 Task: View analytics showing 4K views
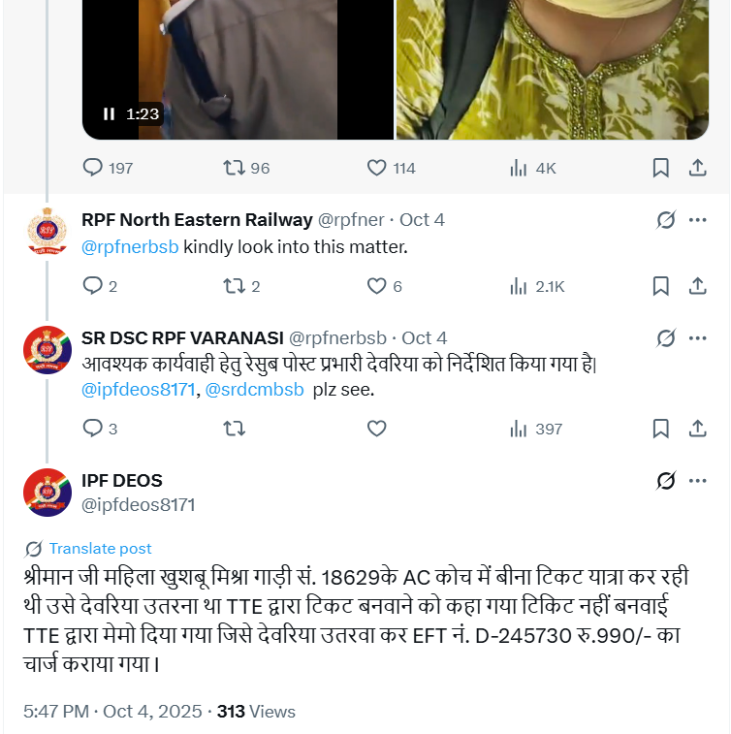point(519,168)
